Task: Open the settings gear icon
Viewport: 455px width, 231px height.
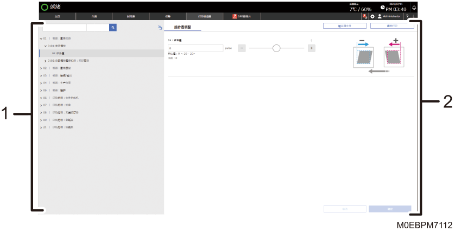Action: tap(372, 16)
